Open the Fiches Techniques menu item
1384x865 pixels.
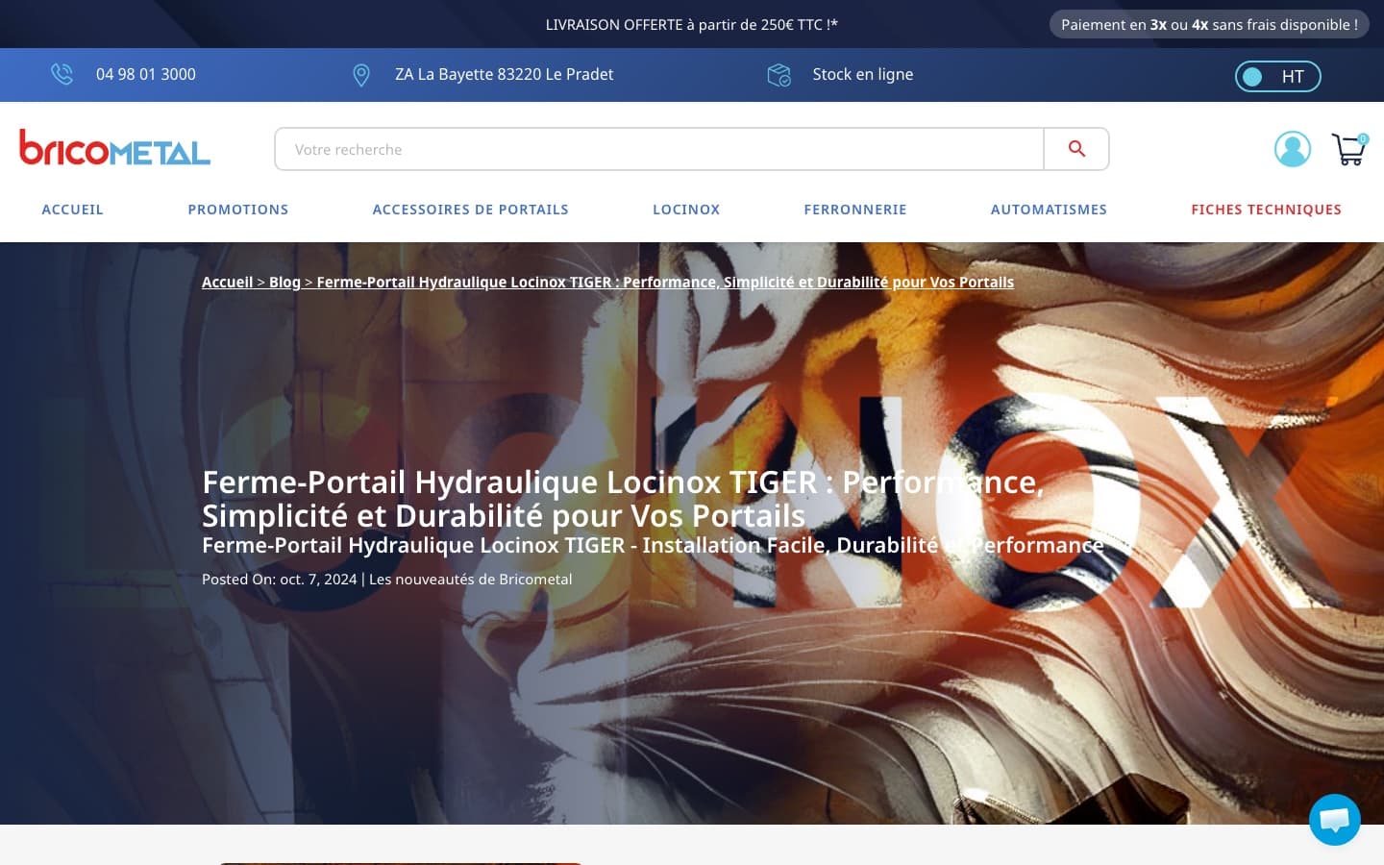coord(1266,210)
